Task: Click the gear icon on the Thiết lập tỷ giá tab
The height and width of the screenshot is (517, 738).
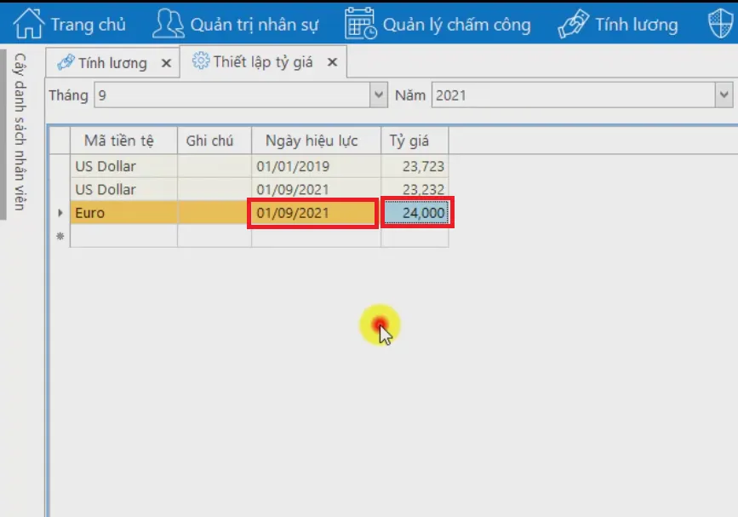Action: (x=201, y=60)
